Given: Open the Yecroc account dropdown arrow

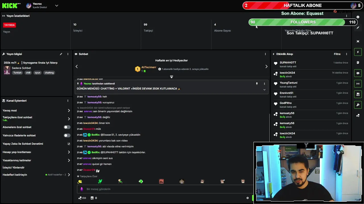Looking at the screenshot, I should click(x=57, y=6).
